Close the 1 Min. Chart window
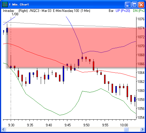 [x=141, y=5]
